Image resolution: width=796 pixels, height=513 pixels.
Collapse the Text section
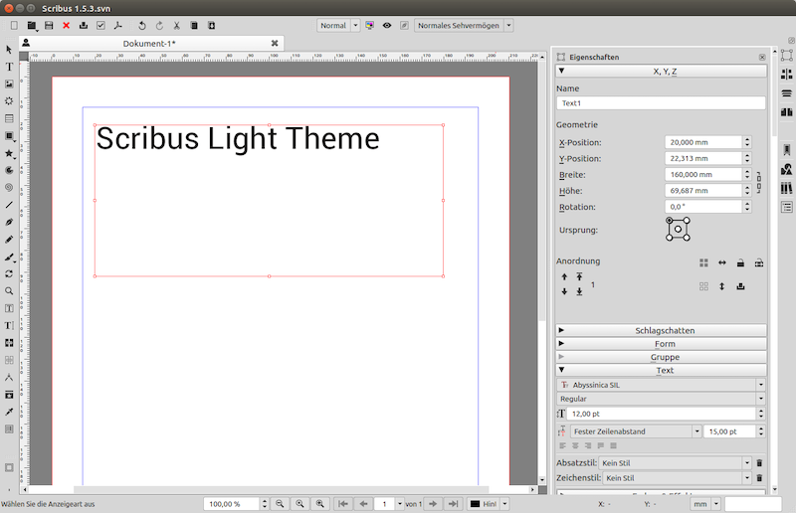point(661,371)
